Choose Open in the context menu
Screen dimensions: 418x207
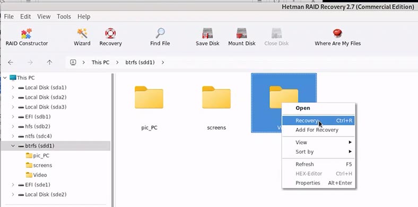tap(319, 108)
